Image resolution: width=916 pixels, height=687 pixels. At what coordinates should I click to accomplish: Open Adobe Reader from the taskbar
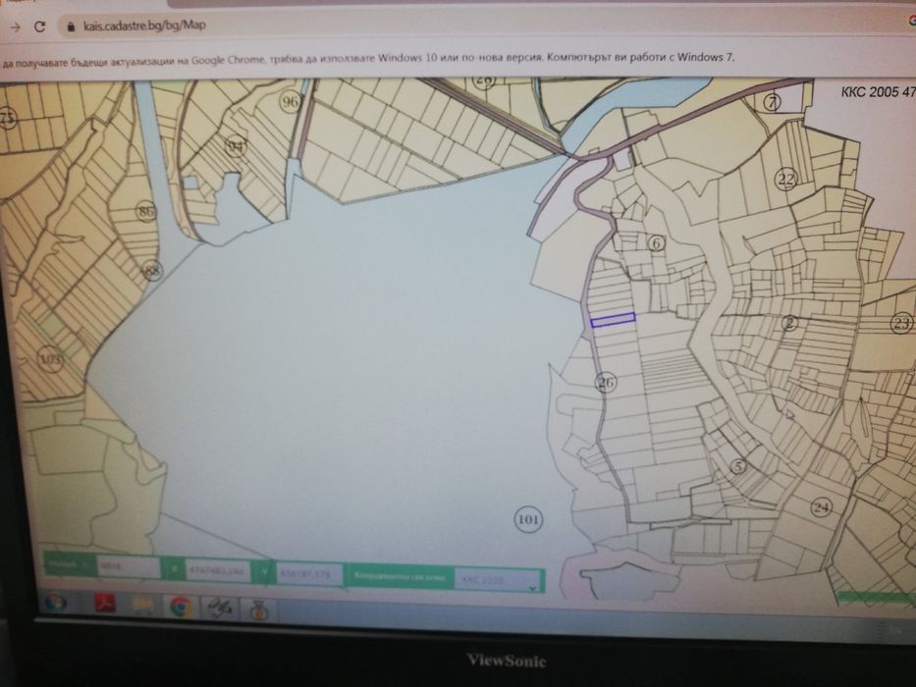pos(105,603)
